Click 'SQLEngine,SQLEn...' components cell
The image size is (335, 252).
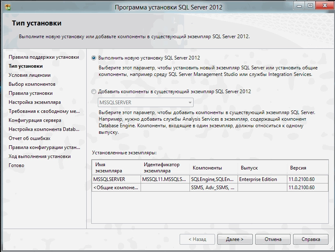click(214, 179)
